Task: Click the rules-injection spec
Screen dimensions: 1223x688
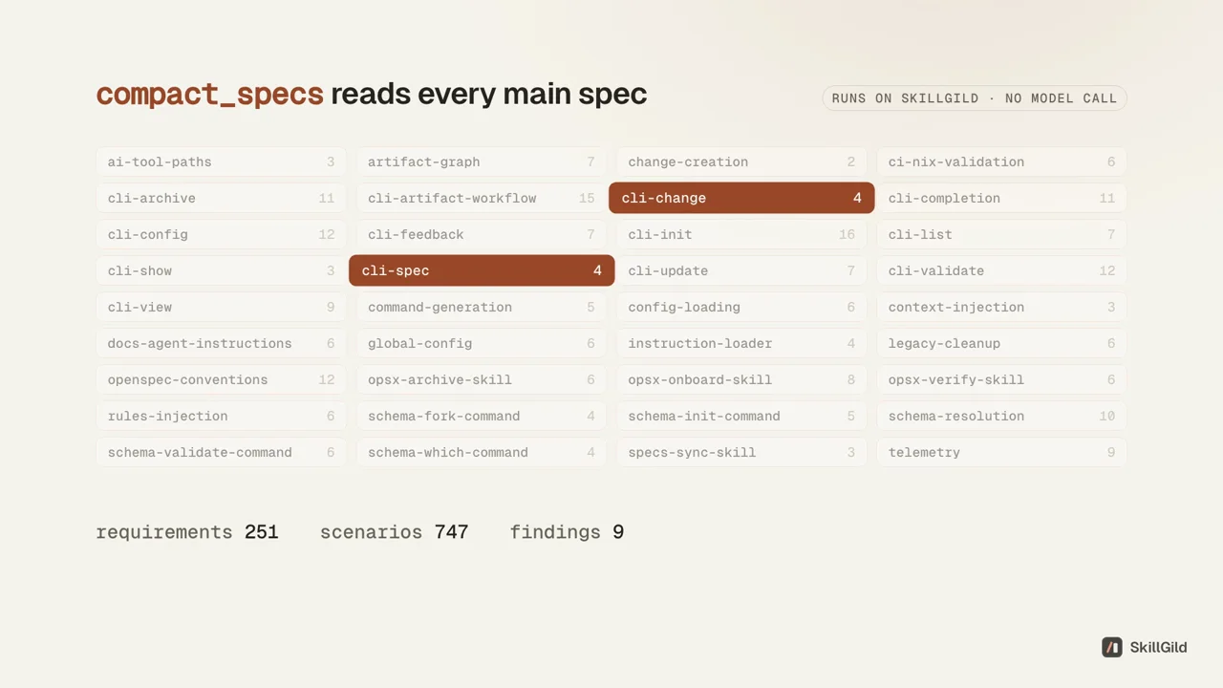Action: (221, 416)
